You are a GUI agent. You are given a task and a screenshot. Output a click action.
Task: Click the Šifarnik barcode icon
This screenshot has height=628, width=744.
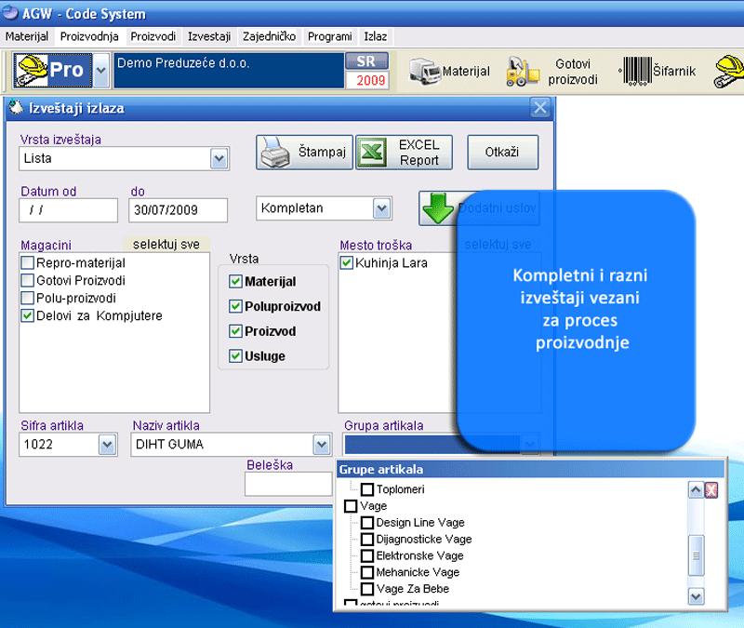coord(635,71)
